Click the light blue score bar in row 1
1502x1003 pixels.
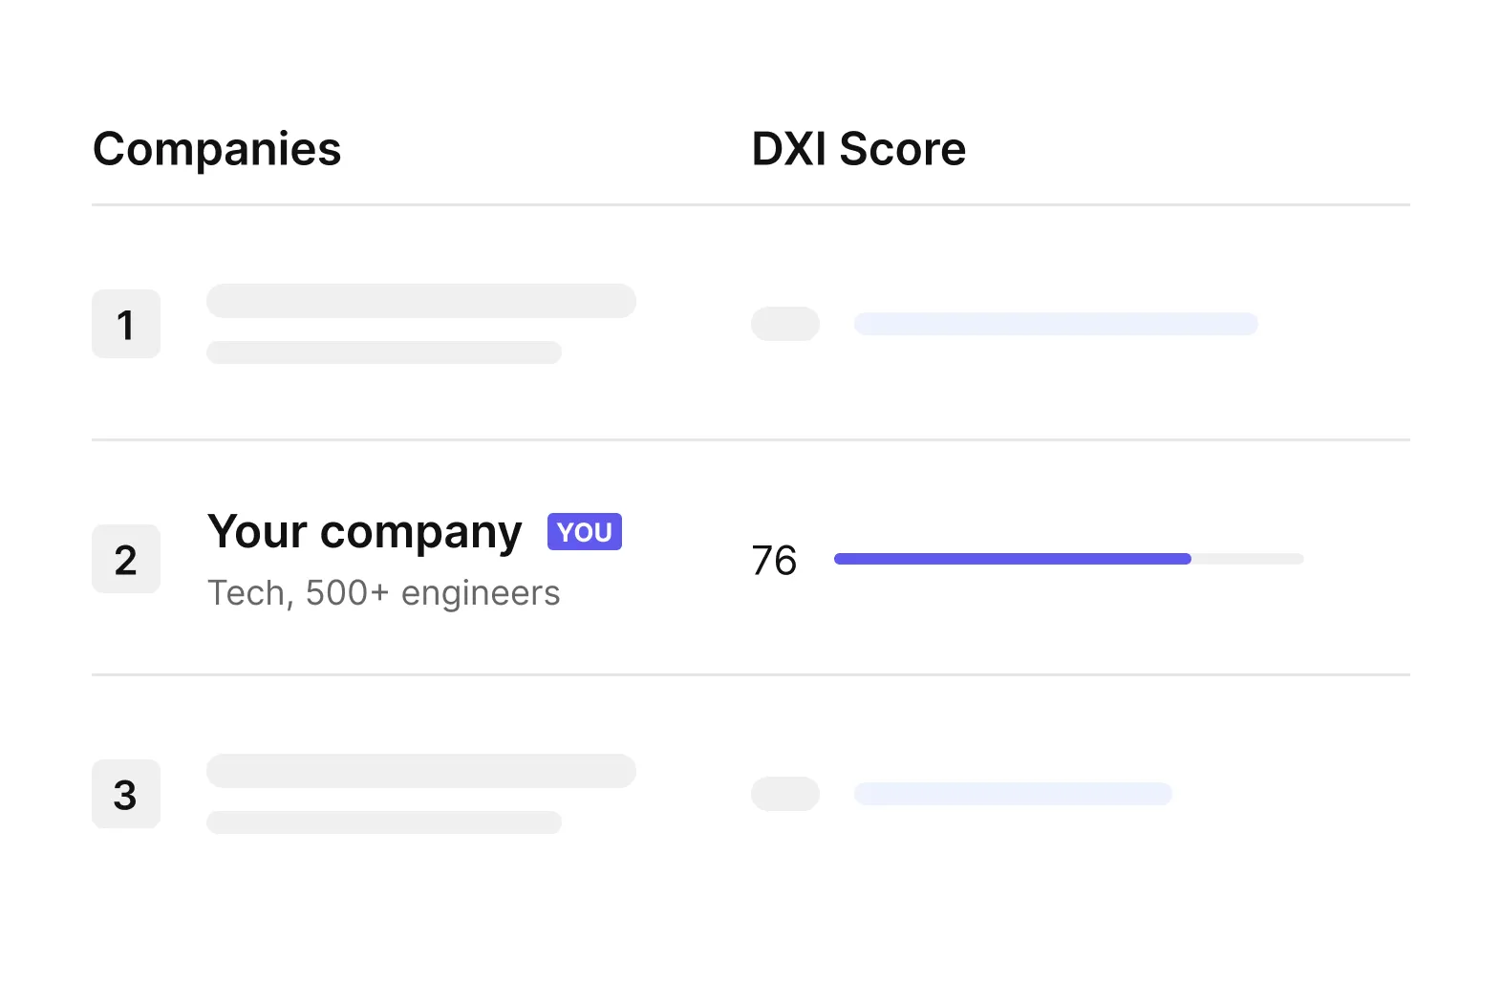pyautogui.click(x=1056, y=324)
